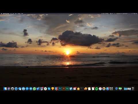Open the Notes yellow notepad icon
This screenshot has height=104, width=138.
coord(89,89)
